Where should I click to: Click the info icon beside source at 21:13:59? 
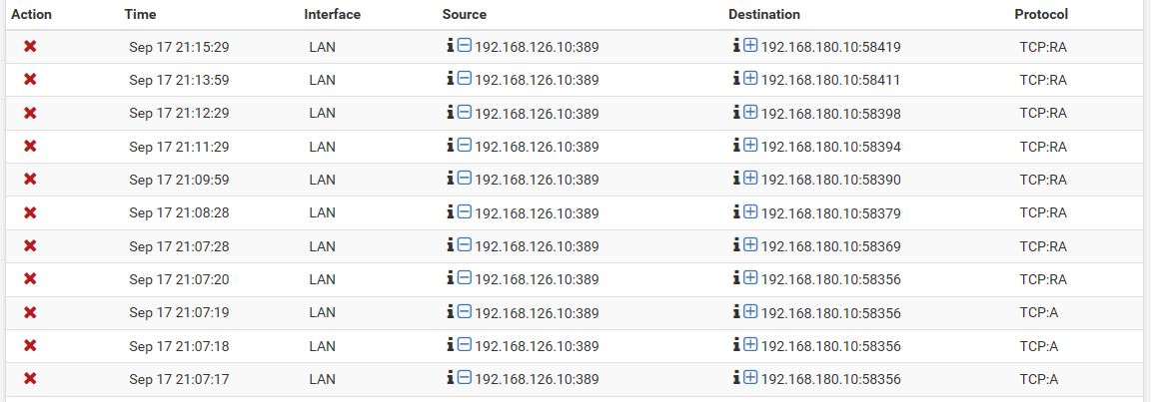(x=451, y=79)
